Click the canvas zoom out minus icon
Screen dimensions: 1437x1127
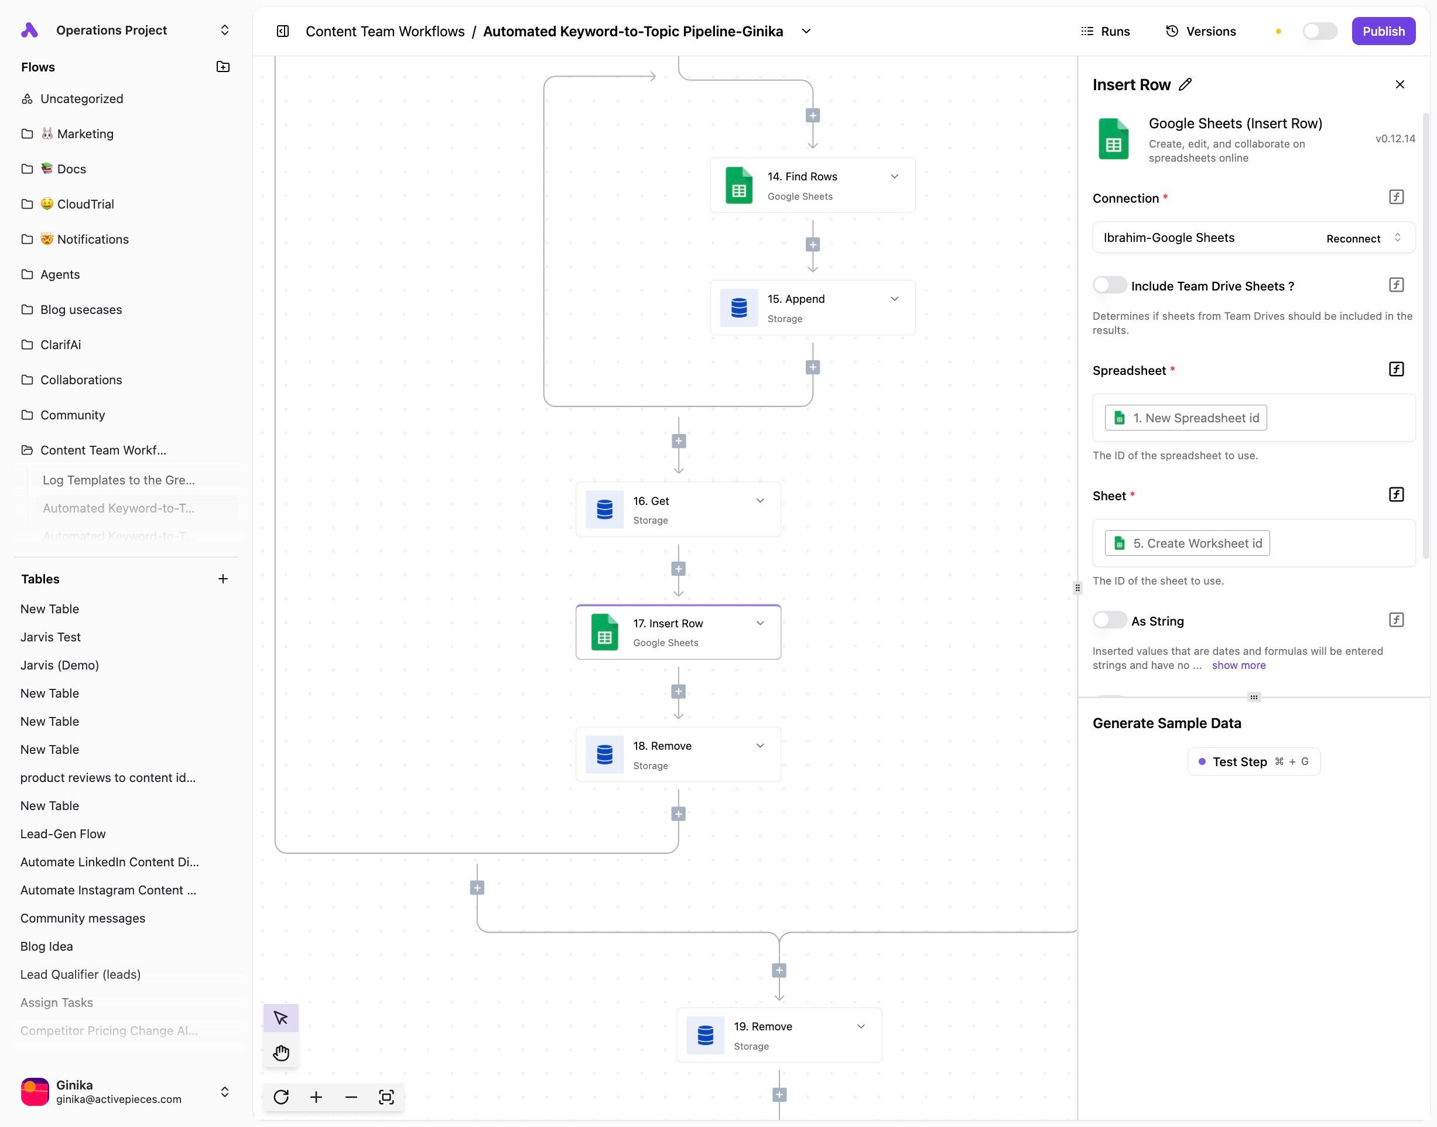[351, 1097]
